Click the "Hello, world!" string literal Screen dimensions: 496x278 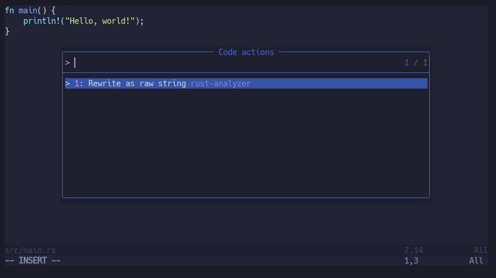click(x=100, y=21)
